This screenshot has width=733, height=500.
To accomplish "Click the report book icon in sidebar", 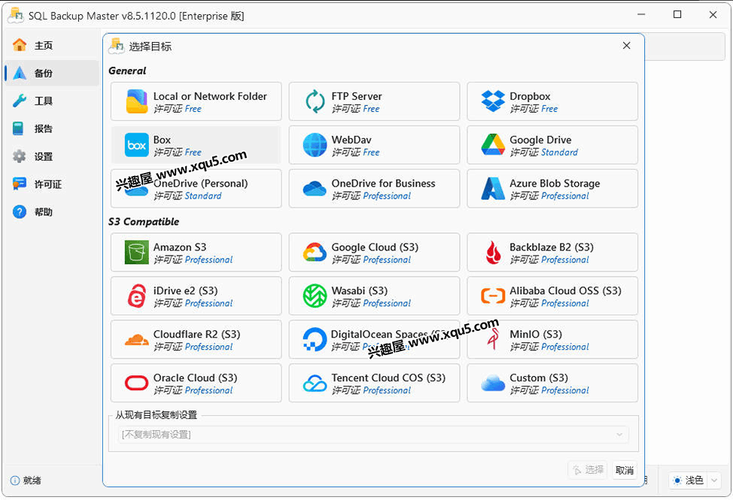I will point(18,129).
